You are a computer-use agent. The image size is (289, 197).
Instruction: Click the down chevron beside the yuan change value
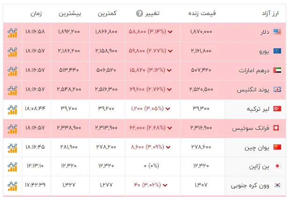(168, 147)
